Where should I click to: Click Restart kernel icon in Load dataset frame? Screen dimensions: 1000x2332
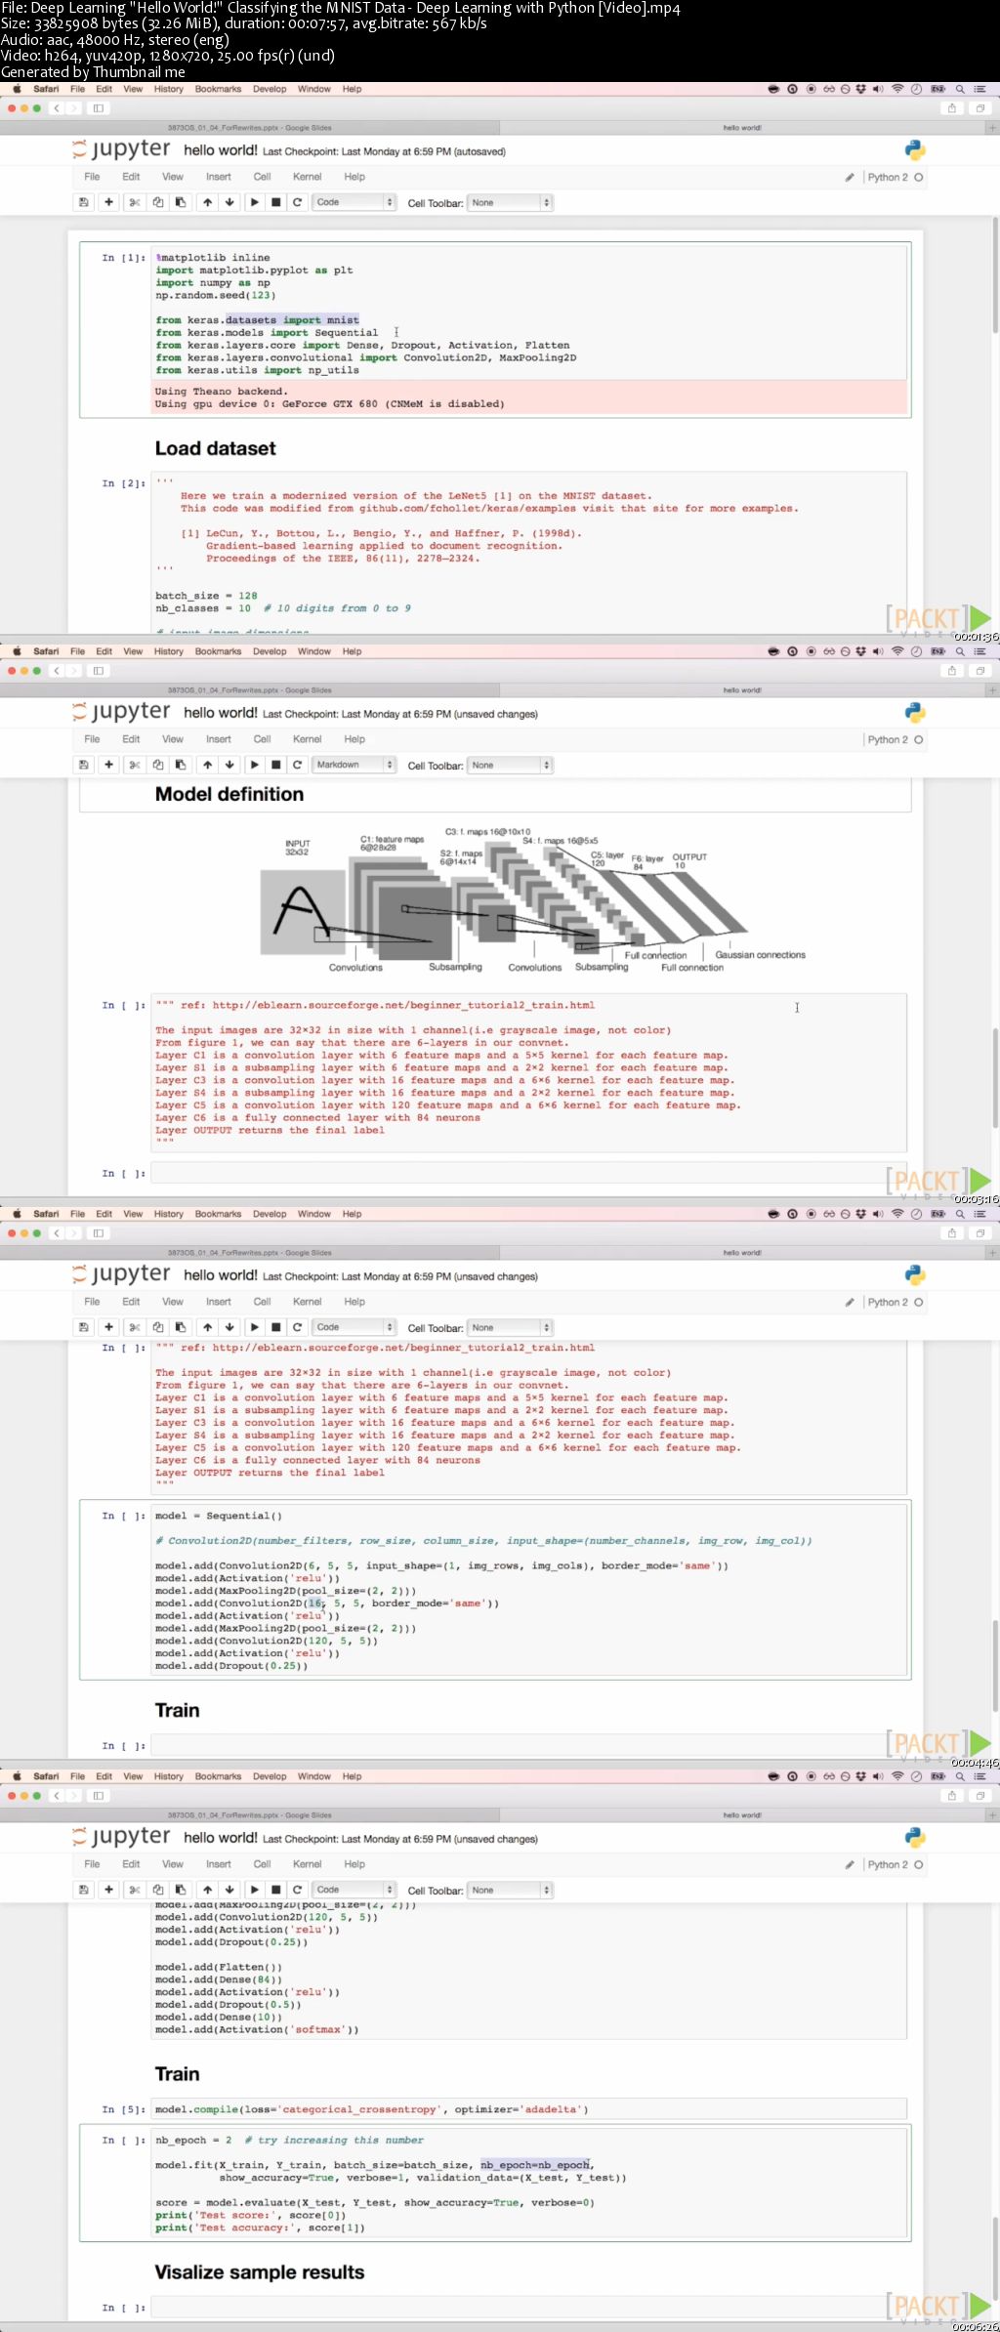(x=297, y=202)
